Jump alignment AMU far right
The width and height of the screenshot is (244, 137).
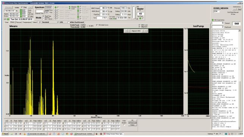[146, 31]
